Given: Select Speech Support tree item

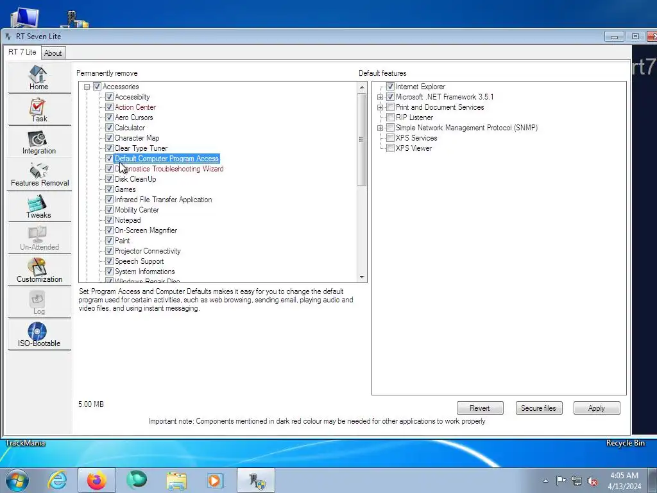Looking at the screenshot, I should point(139,261).
